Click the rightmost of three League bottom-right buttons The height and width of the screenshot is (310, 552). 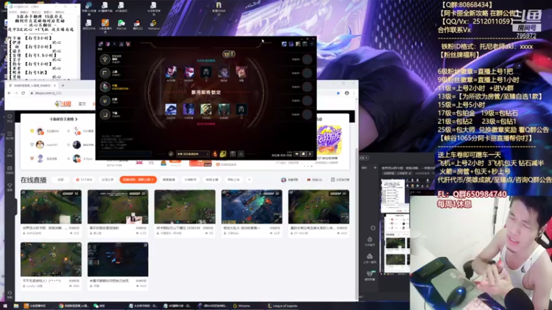pyautogui.click(x=310, y=154)
